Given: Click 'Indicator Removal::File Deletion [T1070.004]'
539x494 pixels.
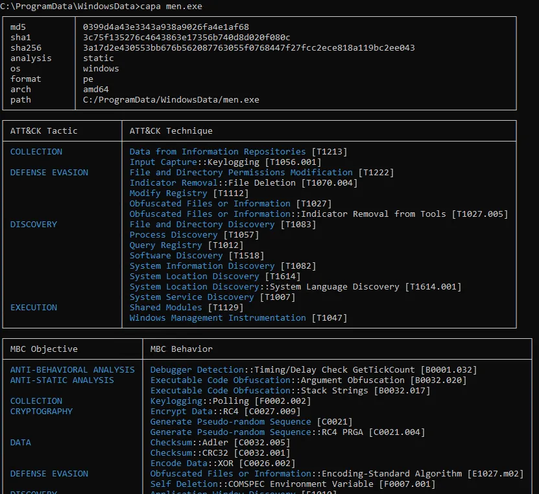Looking at the screenshot, I should point(243,182).
